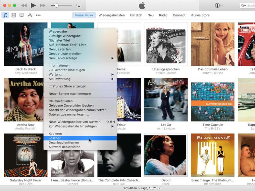The image size is (255, 191).
Task: Choose Zufällige Wiedergabe menu entry
Action: click(x=80, y=36)
